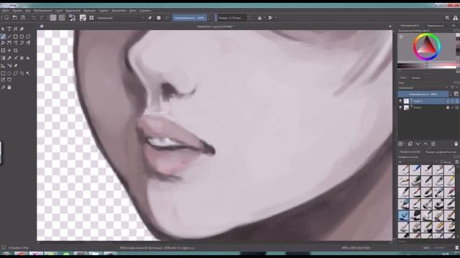Move the layer down

(418, 144)
